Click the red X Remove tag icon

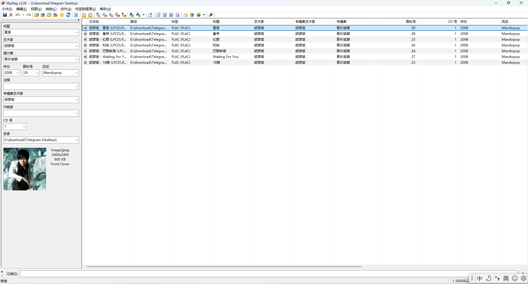point(11,15)
